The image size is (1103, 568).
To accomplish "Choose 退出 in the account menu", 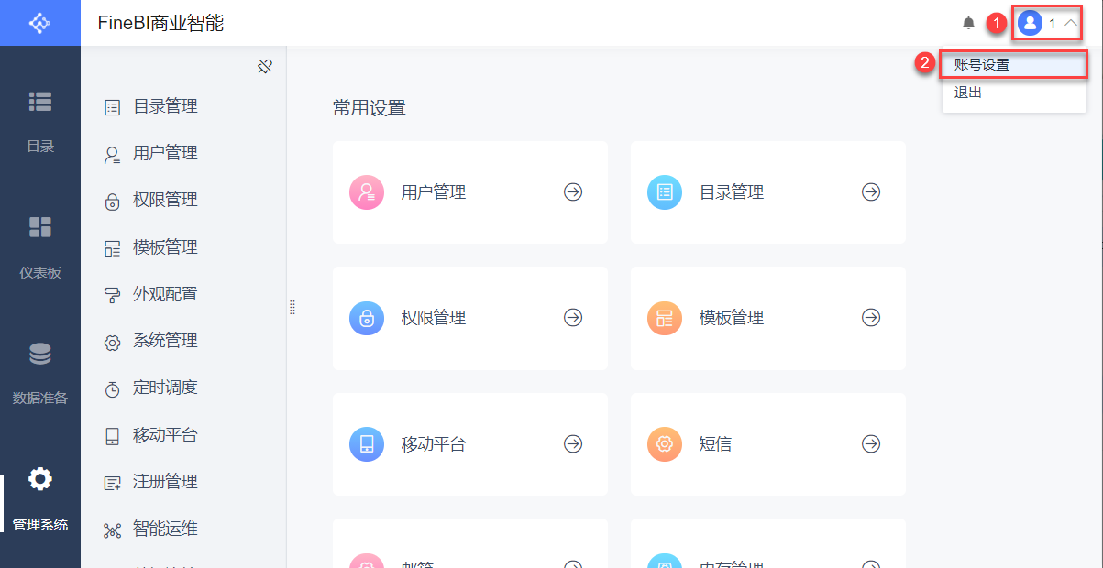I will tap(968, 93).
